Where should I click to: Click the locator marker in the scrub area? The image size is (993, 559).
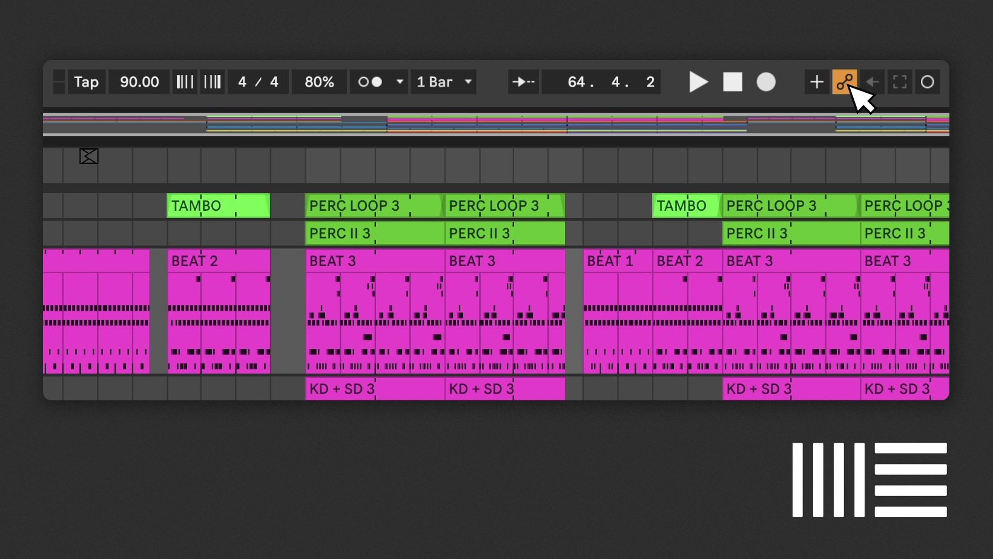coord(89,156)
